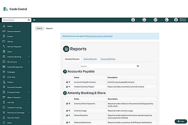Star the Amenity Usage report

pos(69,110)
